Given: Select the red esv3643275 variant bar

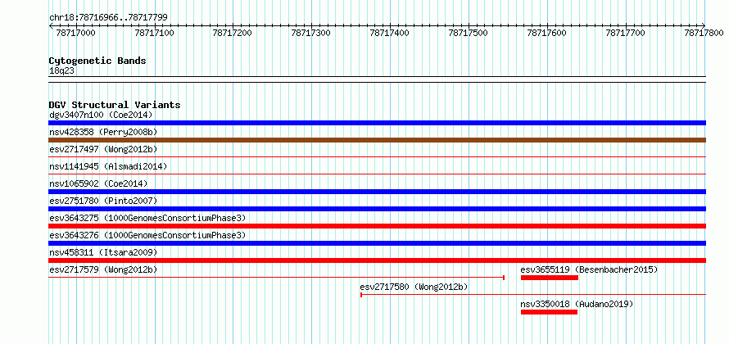Looking at the screenshot, I should click(377, 226).
